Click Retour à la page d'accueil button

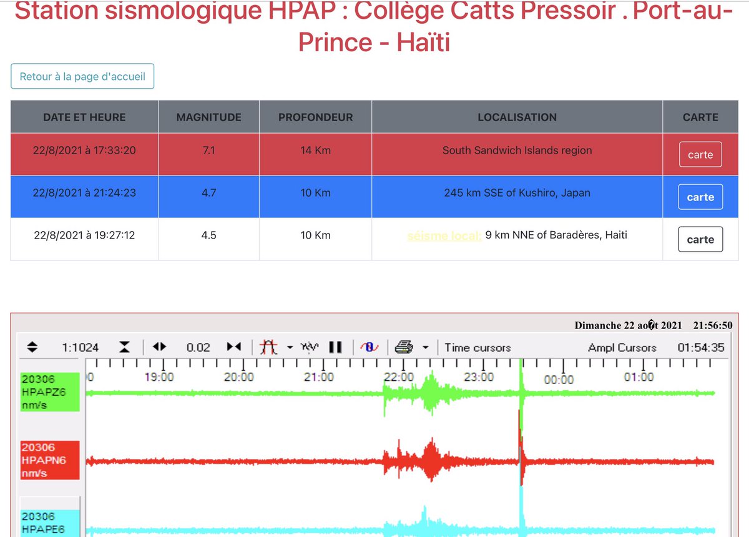82,76
